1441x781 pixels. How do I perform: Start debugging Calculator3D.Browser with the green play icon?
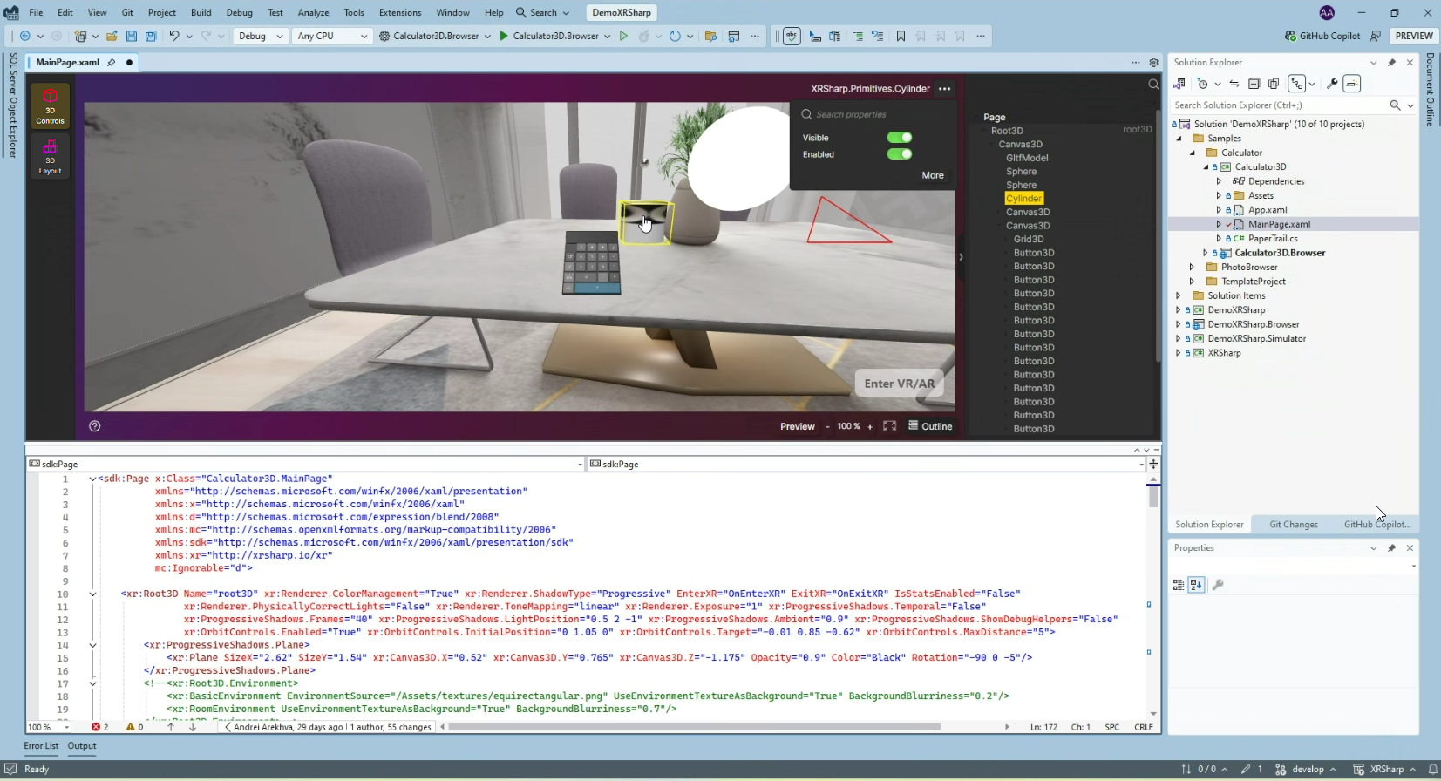click(504, 37)
